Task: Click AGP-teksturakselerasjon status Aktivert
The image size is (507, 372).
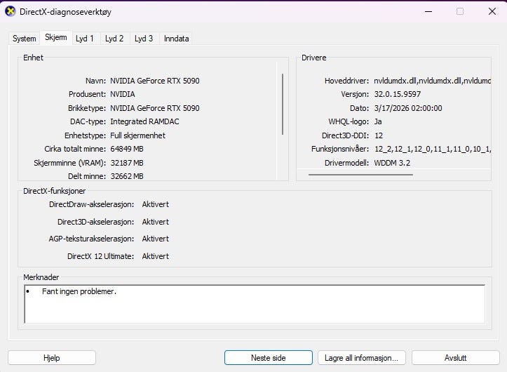Action: point(156,239)
